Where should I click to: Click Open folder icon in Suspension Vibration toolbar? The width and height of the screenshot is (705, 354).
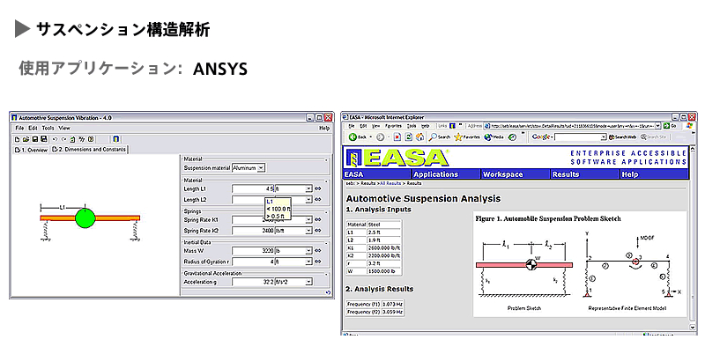26,139
